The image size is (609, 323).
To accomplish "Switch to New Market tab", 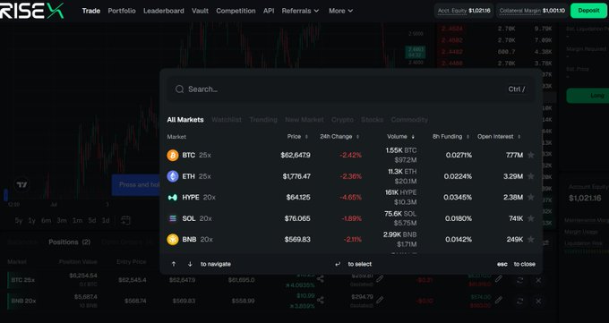I will click(304, 120).
